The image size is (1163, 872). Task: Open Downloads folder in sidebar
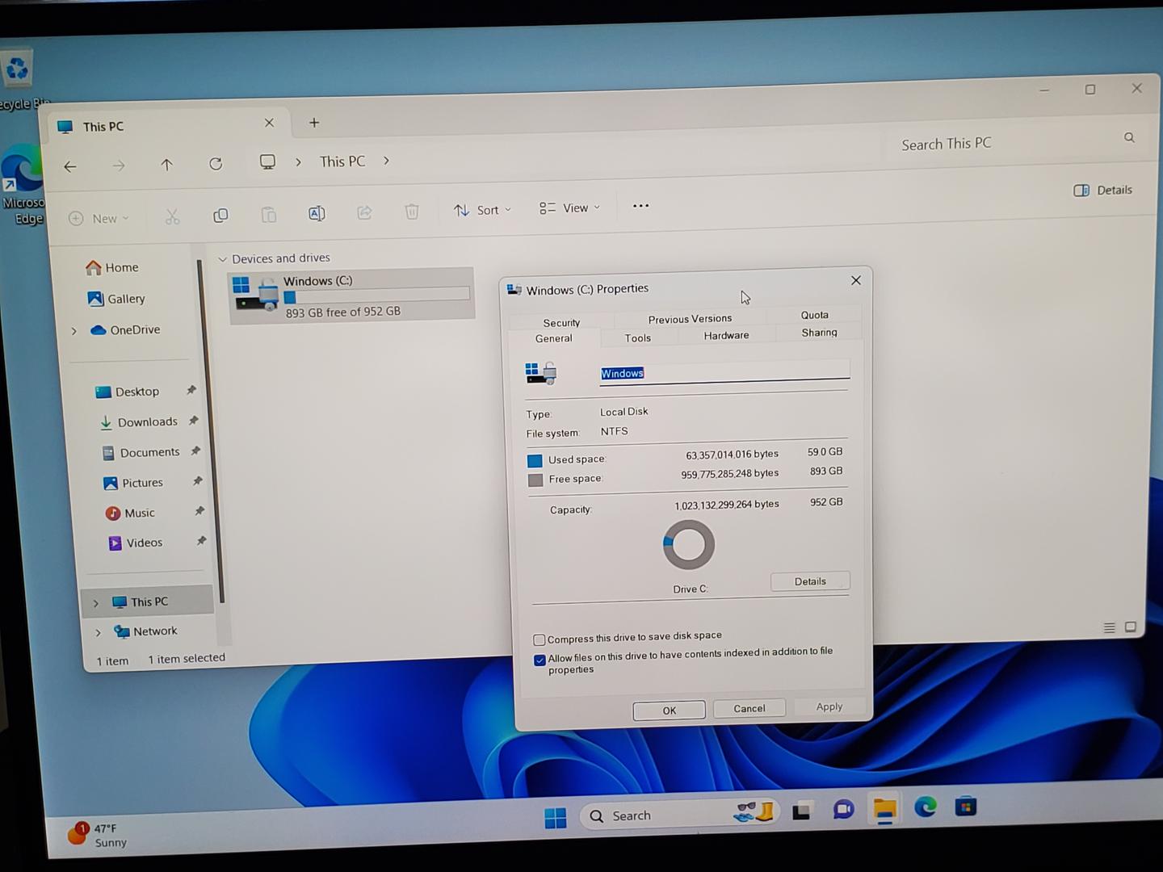(138, 422)
